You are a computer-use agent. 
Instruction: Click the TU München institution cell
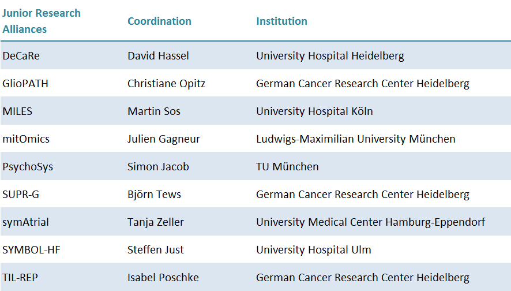(287, 167)
